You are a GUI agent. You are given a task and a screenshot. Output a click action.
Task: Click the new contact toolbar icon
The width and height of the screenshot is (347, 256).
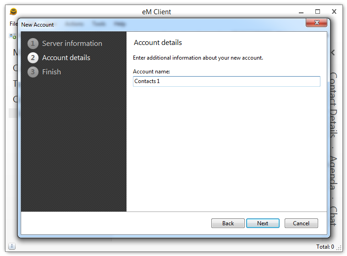point(12,36)
